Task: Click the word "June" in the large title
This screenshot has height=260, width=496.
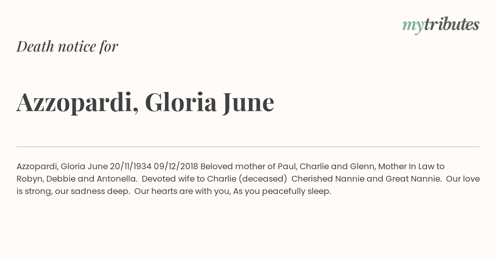Action: [x=249, y=102]
